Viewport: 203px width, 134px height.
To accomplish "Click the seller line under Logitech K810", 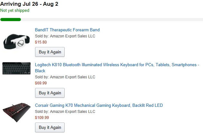I will pyautogui.click(x=65, y=77).
